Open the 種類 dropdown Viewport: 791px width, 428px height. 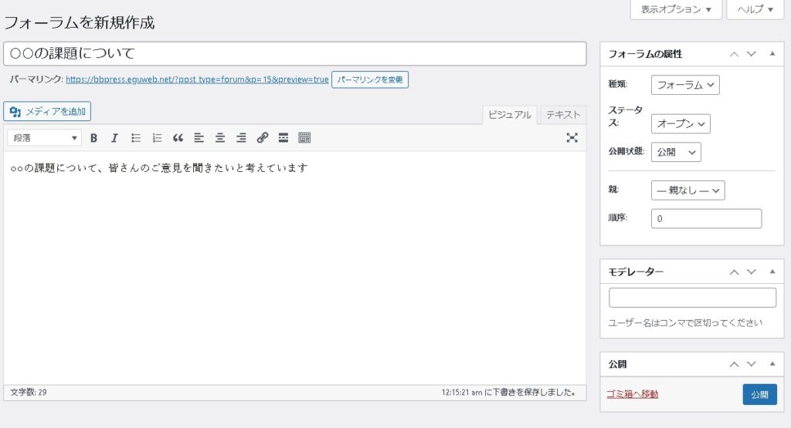click(x=685, y=85)
